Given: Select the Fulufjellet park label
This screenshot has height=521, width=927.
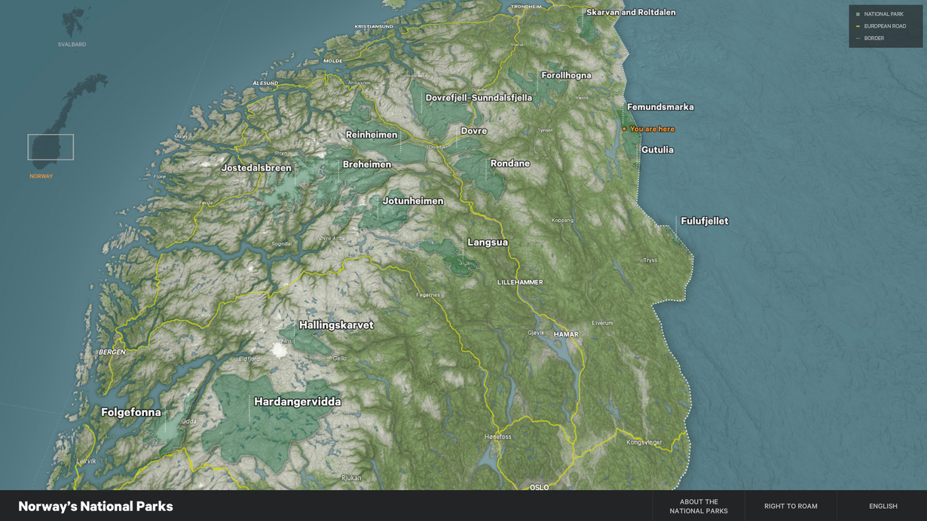Looking at the screenshot, I should (704, 221).
